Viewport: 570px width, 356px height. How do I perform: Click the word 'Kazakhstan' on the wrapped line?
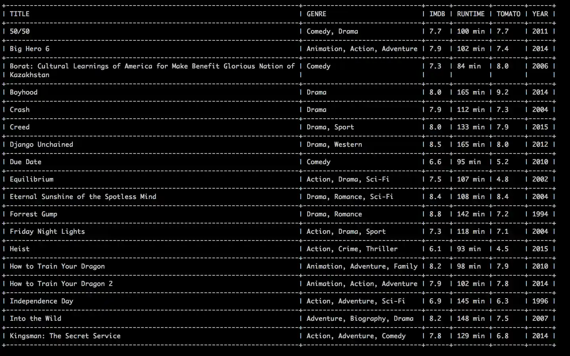coord(29,75)
